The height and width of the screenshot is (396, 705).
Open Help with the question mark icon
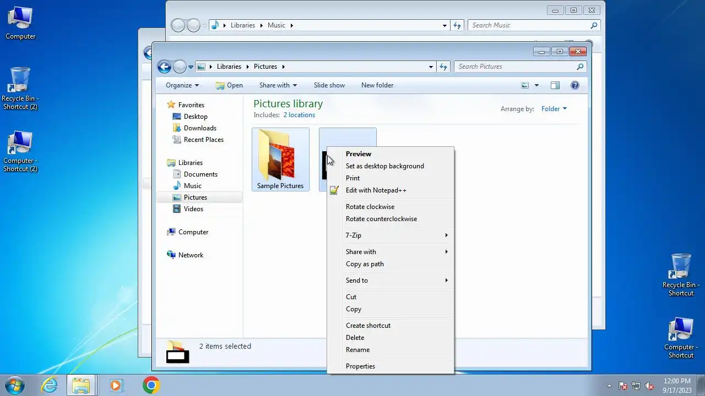pos(575,85)
